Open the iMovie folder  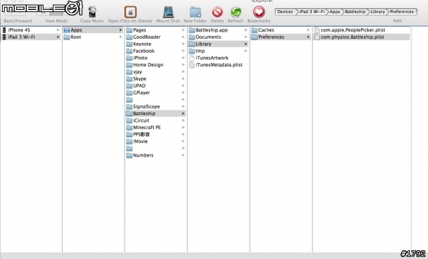(x=156, y=141)
